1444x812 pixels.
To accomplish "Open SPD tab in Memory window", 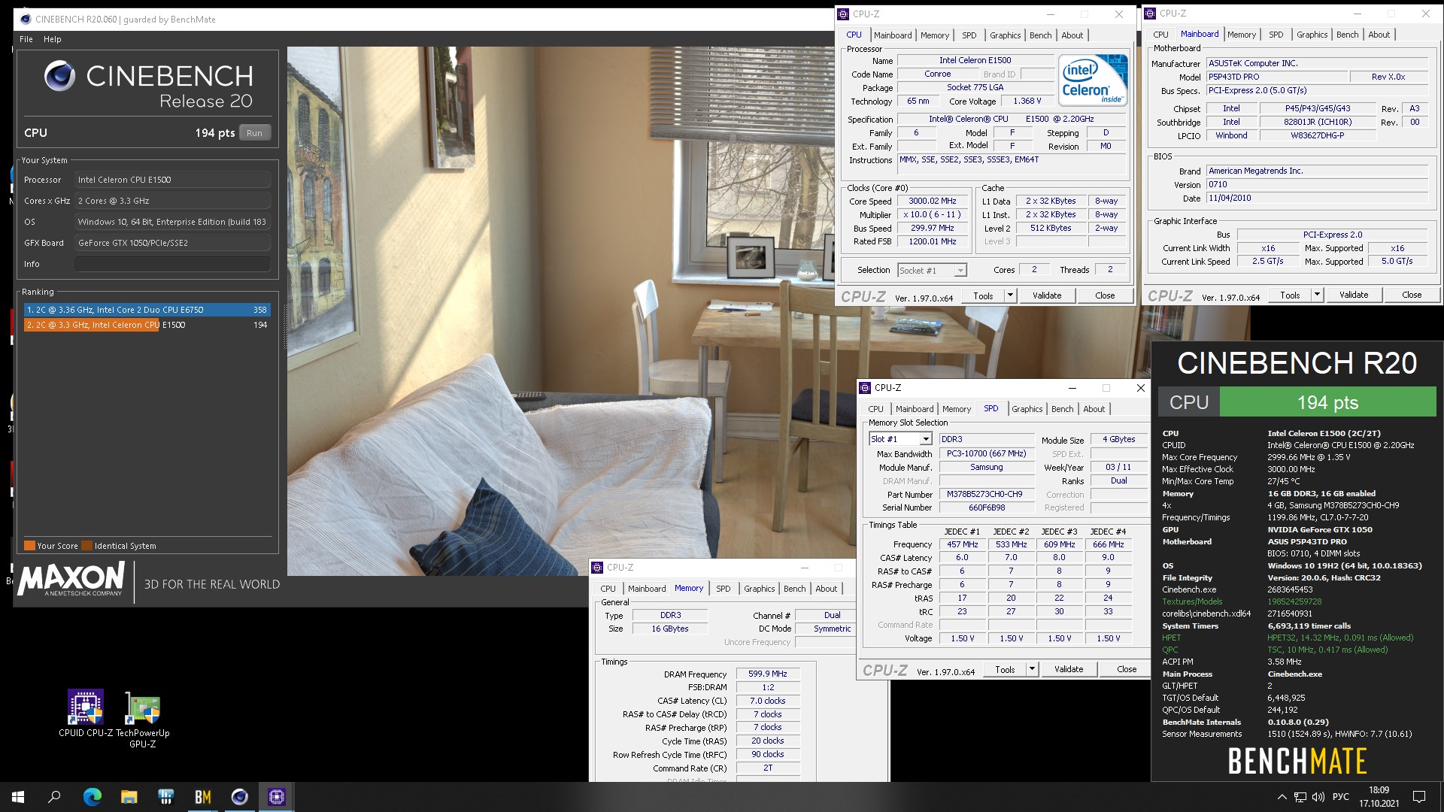I will [x=724, y=589].
